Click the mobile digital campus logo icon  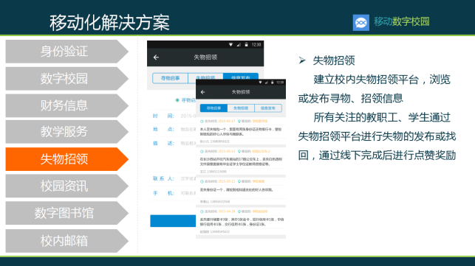point(360,22)
